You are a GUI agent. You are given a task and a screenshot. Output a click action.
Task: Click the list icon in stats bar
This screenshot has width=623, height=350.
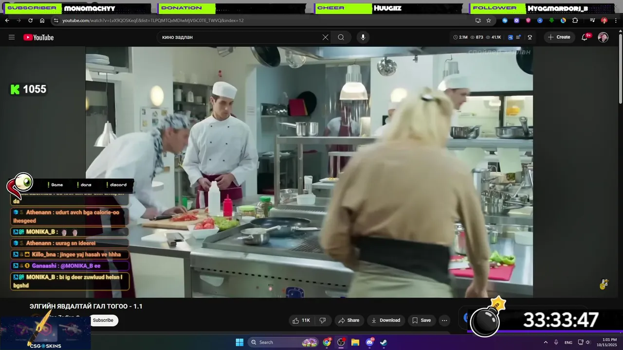pyautogui.click(x=519, y=37)
